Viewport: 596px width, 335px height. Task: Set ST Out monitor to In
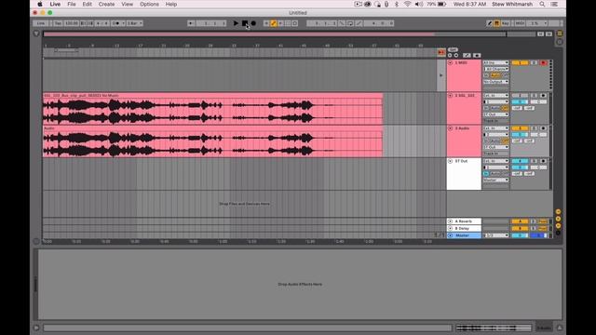pyautogui.click(x=486, y=174)
